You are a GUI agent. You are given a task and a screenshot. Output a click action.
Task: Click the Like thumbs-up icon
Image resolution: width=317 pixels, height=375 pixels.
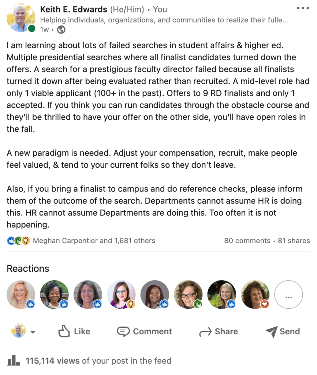pyautogui.click(x=64, y=331)
